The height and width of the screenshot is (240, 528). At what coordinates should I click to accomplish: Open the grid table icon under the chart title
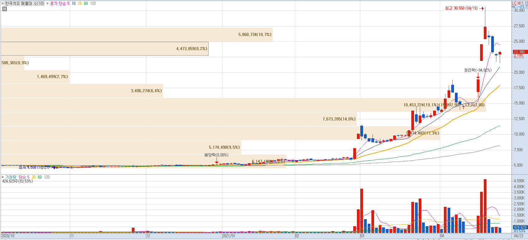pos(5,9)
